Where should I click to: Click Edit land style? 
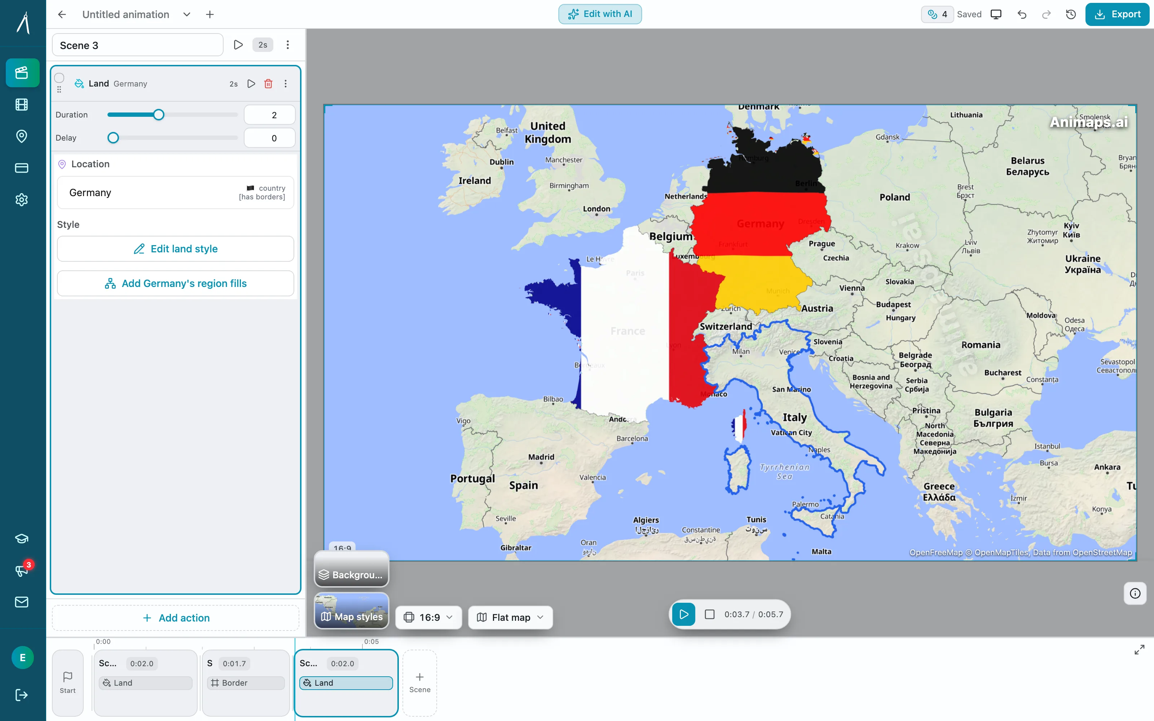[x=176, y=248]
